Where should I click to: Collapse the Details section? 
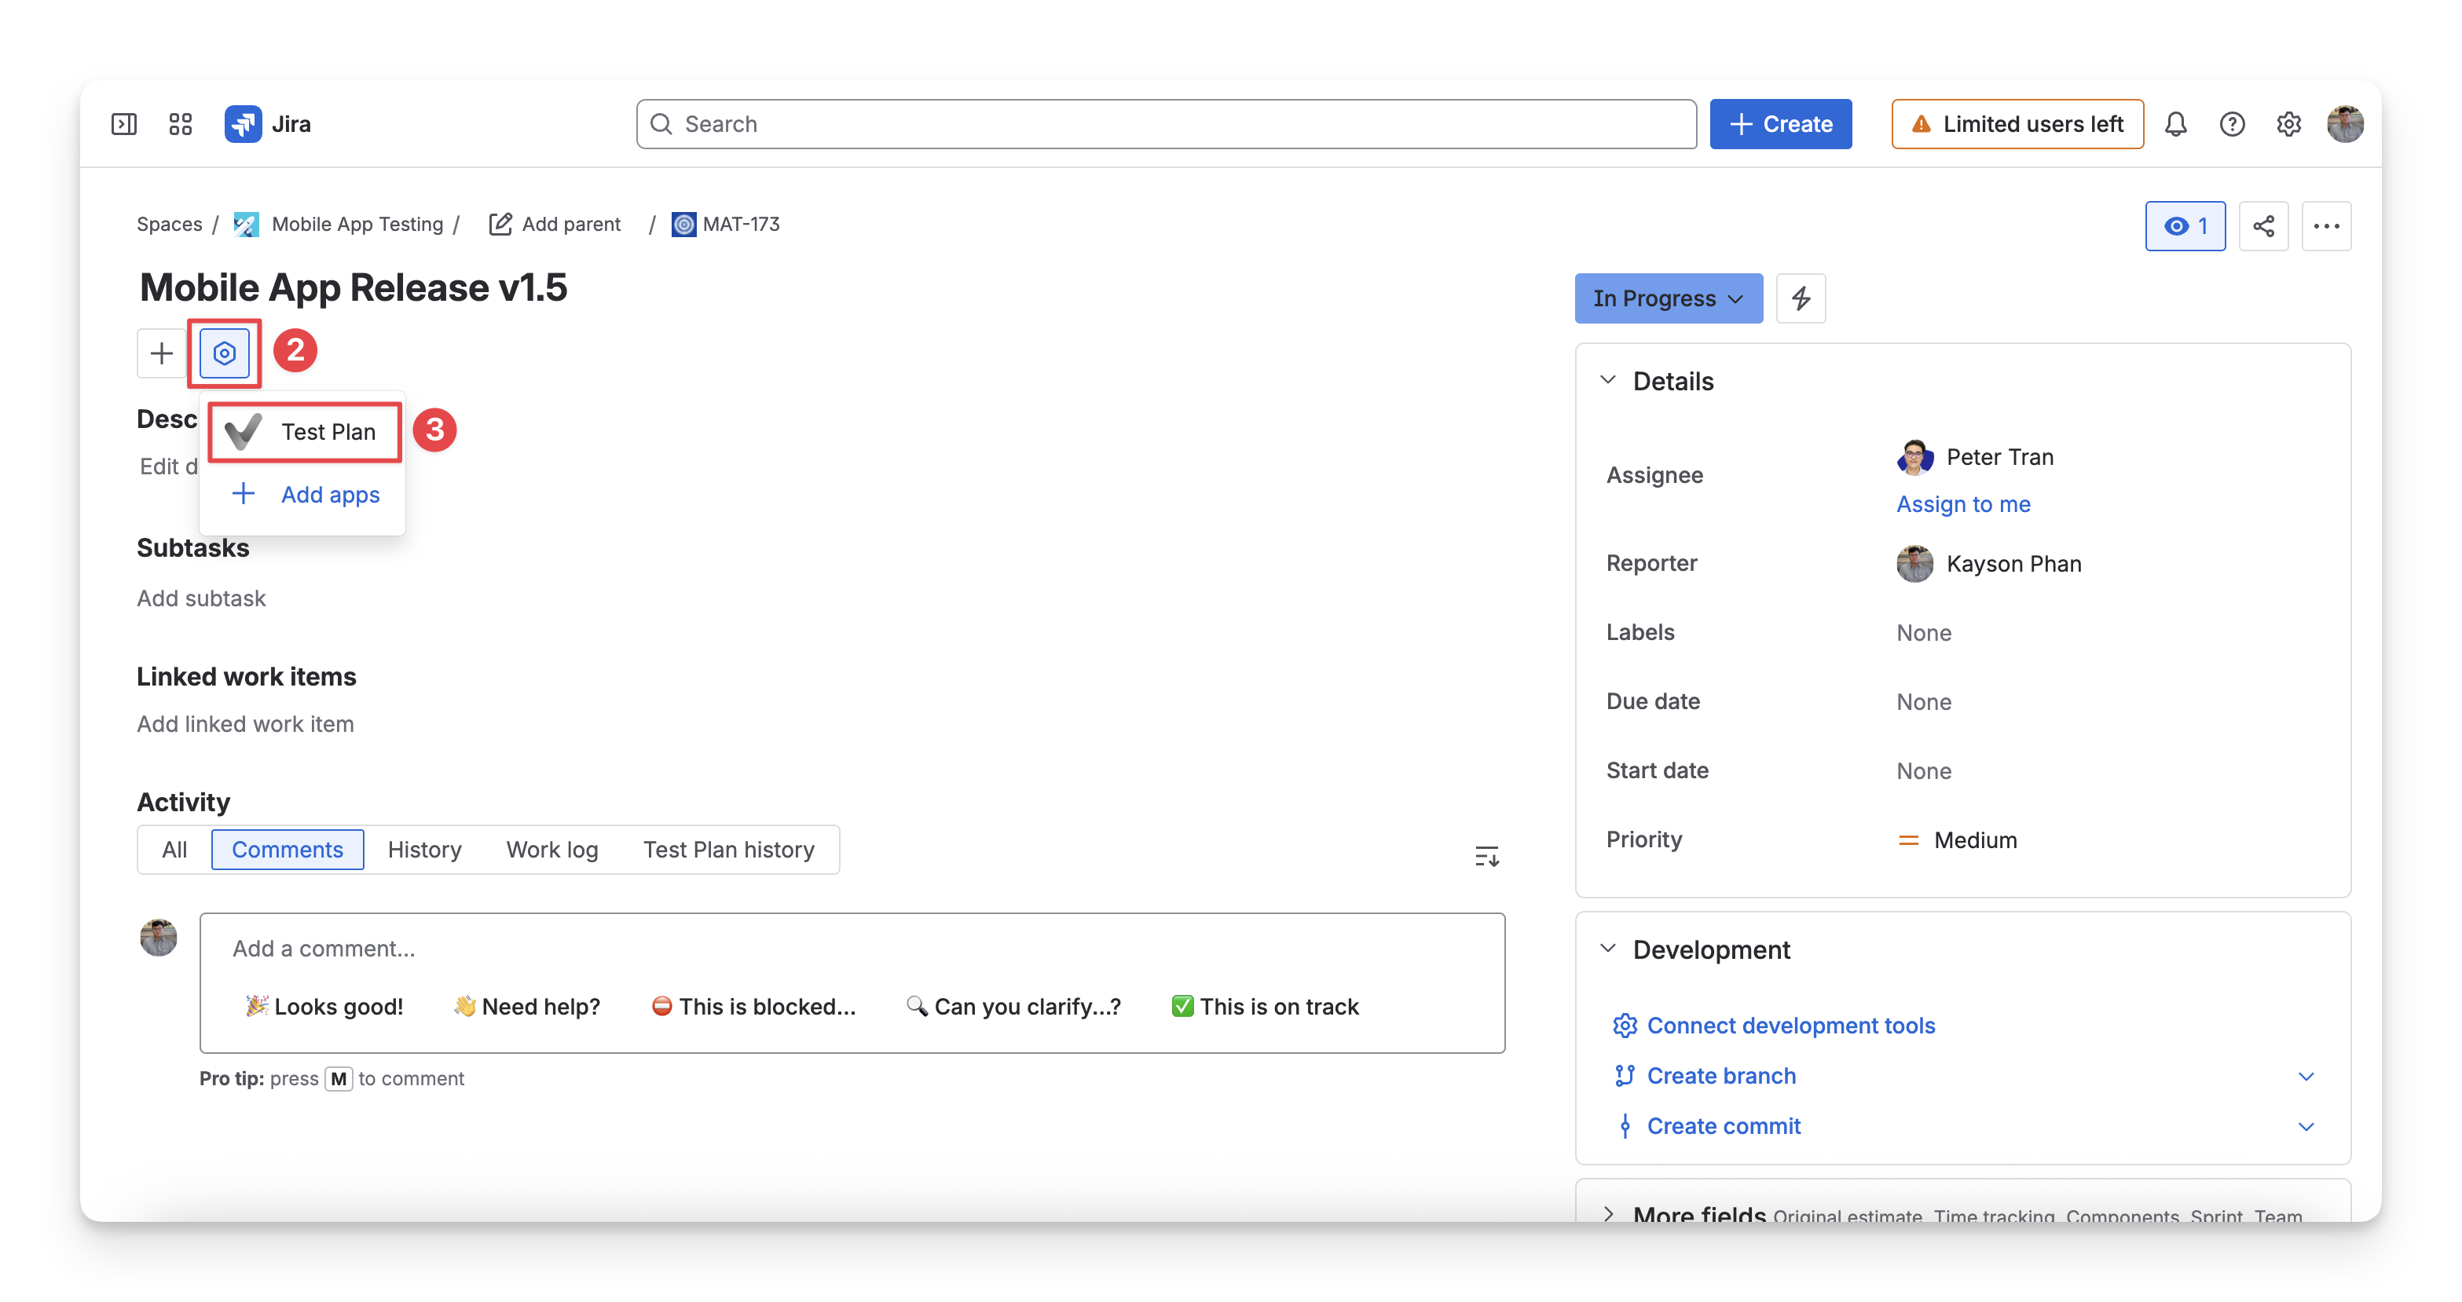coord(1609,380)
